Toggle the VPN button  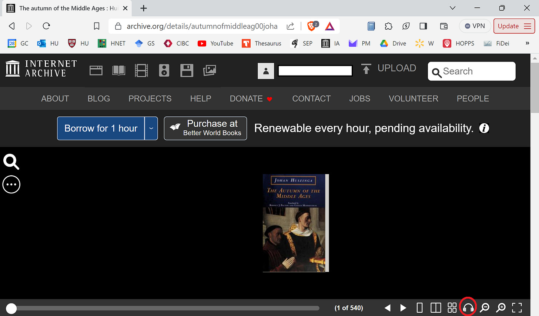point(475,26)
